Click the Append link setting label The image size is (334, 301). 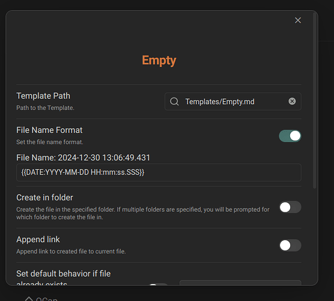point(38,240)
